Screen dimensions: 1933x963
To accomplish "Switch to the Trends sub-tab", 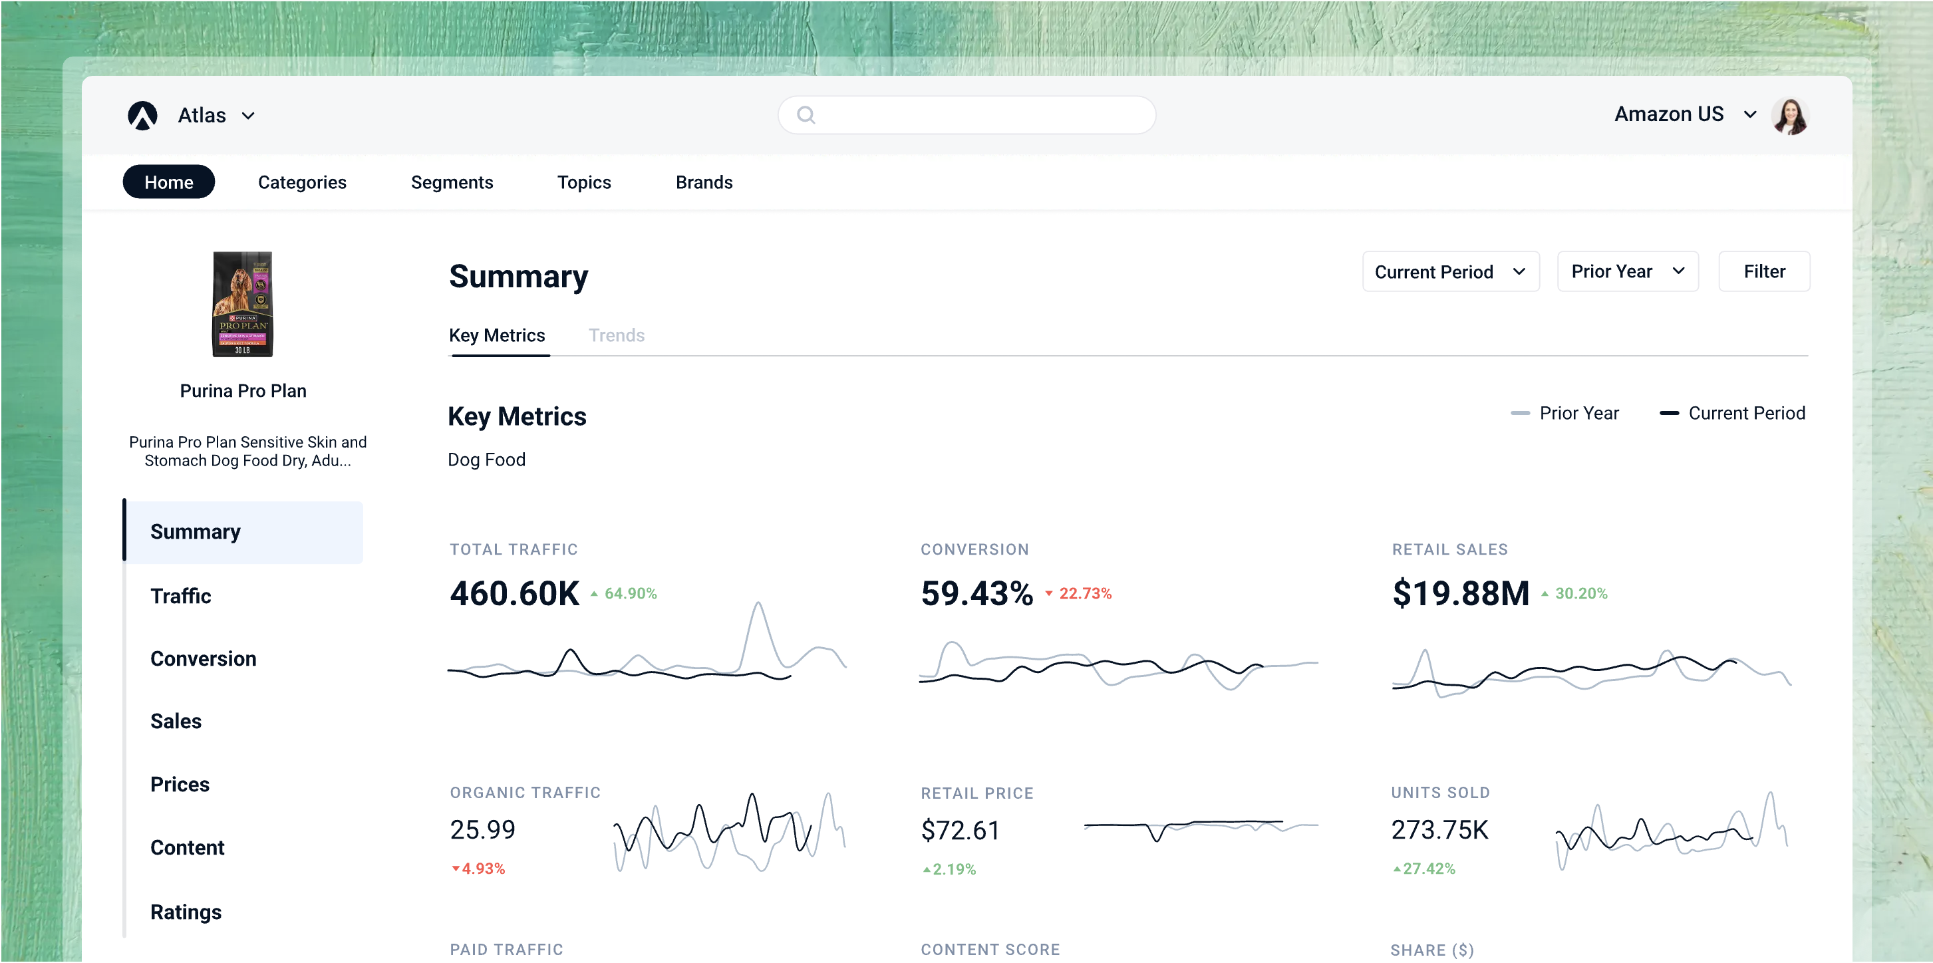I will coord(616,335).
